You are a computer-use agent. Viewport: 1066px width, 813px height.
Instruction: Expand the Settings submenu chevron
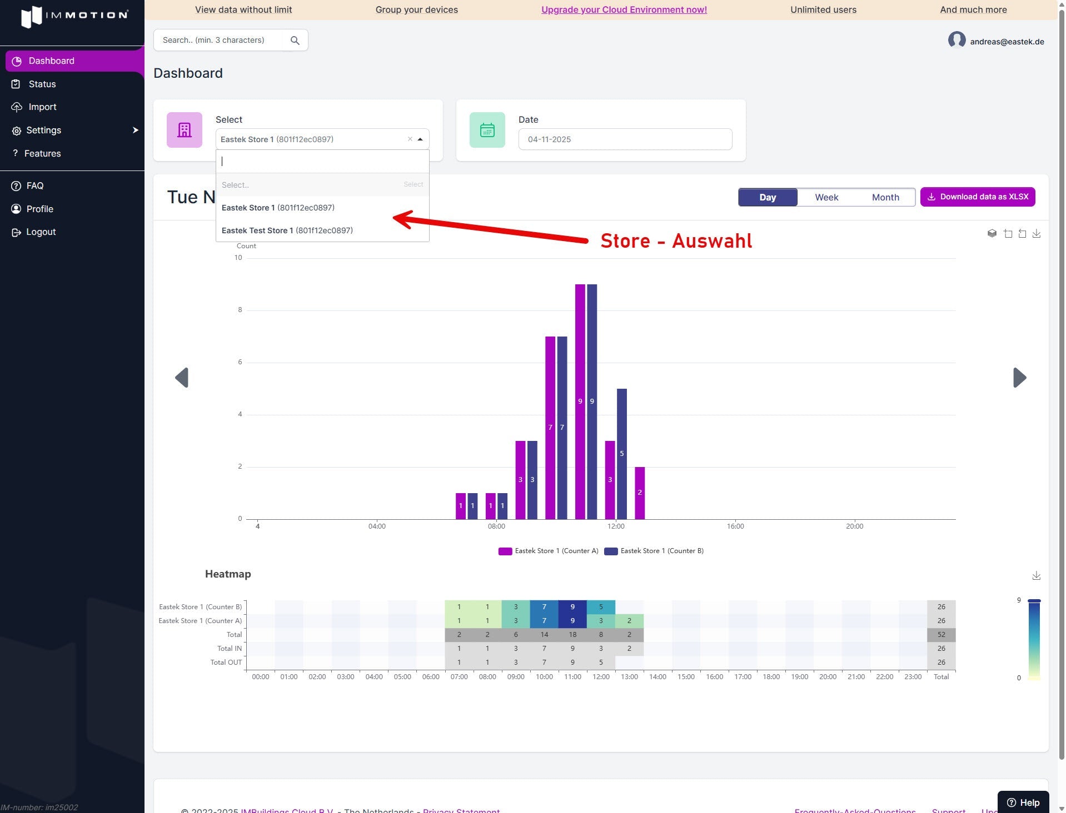[x=135, y=130]
